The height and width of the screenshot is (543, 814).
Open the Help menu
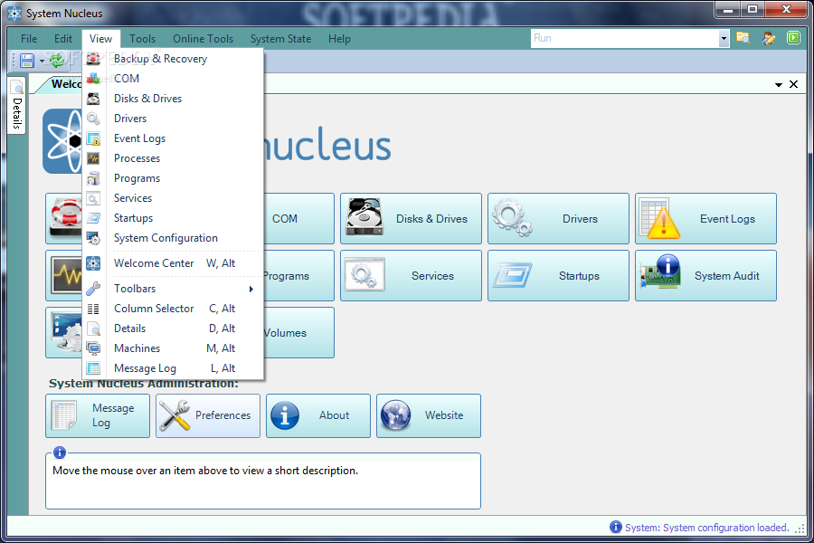coord(339,39)
